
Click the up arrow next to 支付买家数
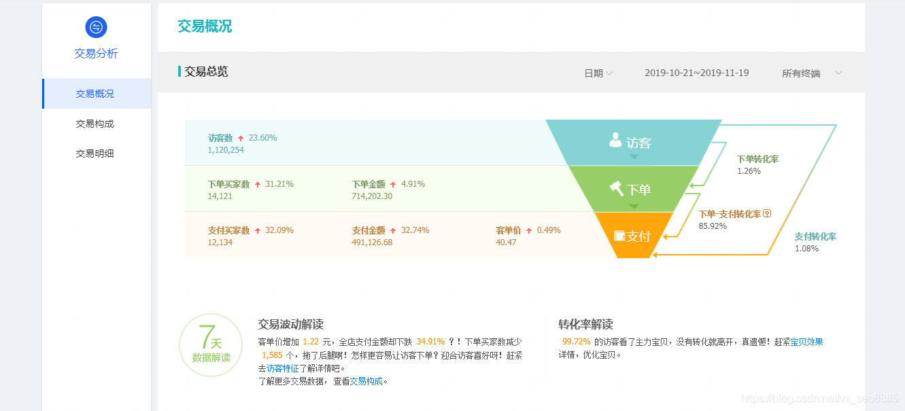click(258, 231)
